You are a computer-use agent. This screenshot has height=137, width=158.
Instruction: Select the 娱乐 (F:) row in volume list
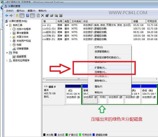click(x=100, y=39)
